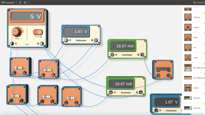205x115 pixels.
Task: Click negative terminal of lower ammeter
Action: click(141, 93)
